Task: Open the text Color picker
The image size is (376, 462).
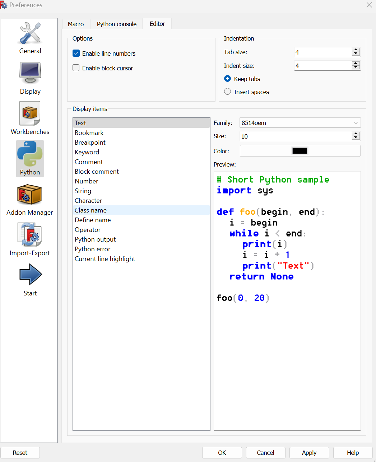Action: (300, 151)
